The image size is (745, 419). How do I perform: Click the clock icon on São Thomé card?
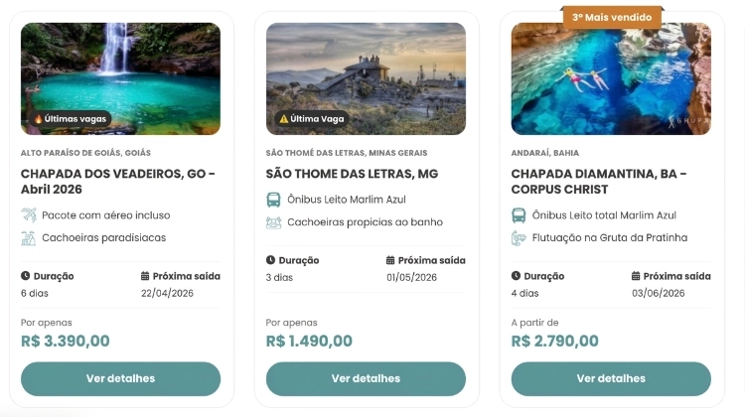coord(271,260)
